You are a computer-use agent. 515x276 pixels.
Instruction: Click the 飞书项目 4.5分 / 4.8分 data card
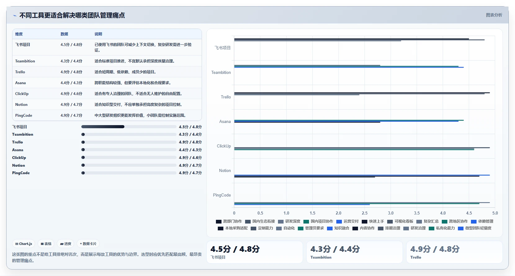(x=254, y=252)
